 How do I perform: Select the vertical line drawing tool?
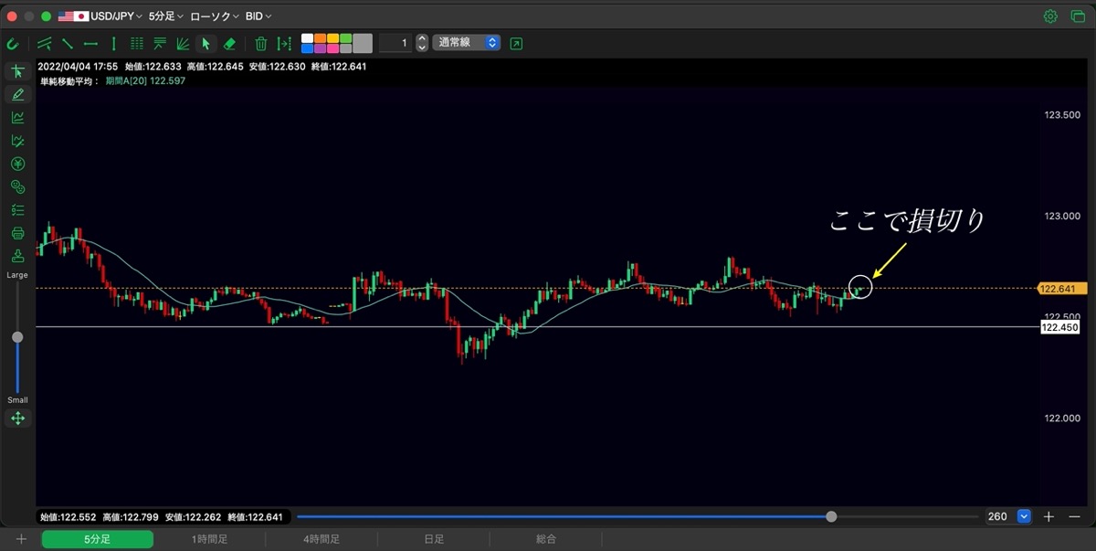tap(113, 43)
